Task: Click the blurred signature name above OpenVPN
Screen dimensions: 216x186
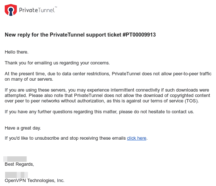Action: (16, 175)
